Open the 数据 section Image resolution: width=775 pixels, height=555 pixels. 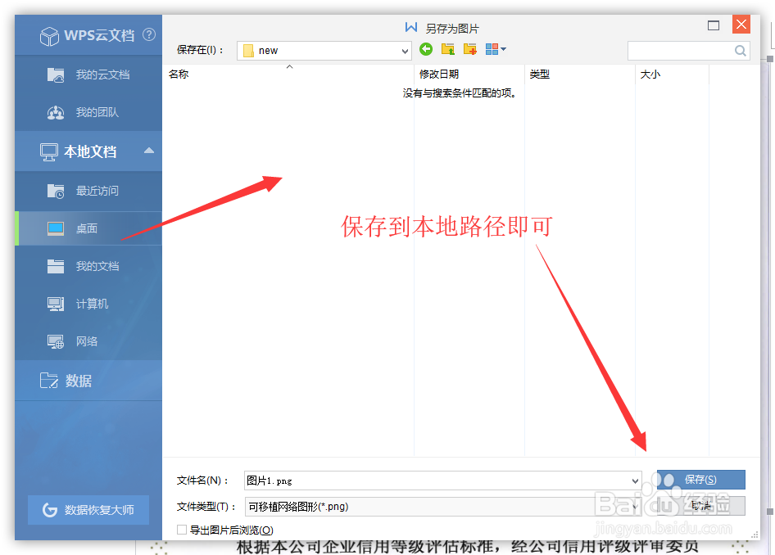(x=88, y=381)
